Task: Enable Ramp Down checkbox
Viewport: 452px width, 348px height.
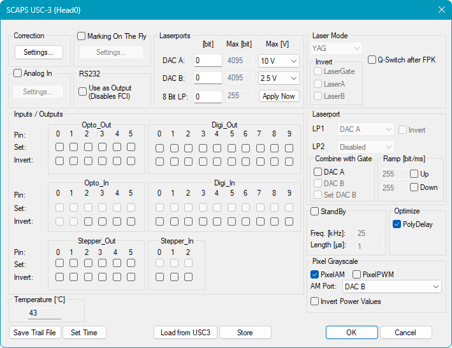Action: [414, 187]
